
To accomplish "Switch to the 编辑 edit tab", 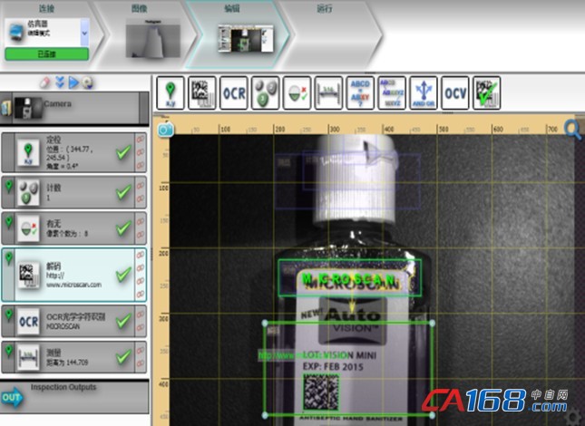I will click(231, 8).
